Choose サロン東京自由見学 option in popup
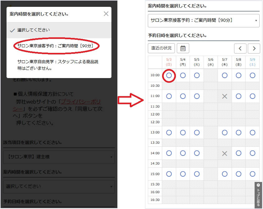Viewport: 263px width, 209px height. (58, 65)
